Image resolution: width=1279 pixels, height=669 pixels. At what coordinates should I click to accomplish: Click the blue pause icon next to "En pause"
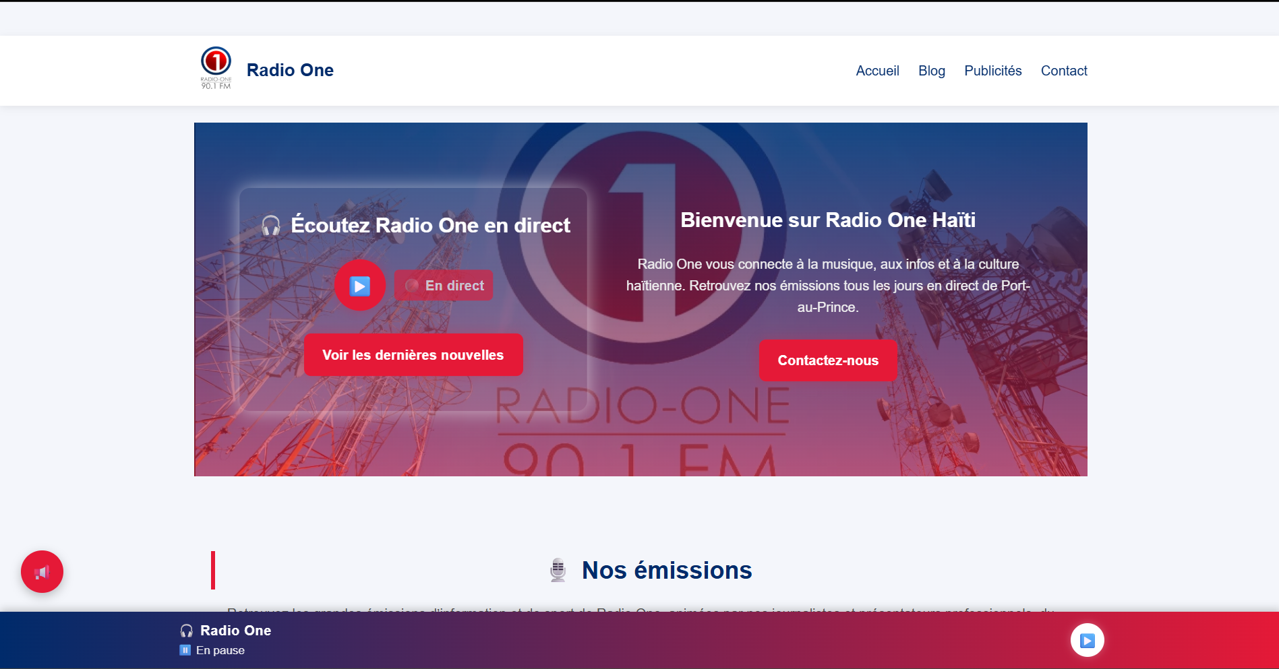[x=185, y=649]
